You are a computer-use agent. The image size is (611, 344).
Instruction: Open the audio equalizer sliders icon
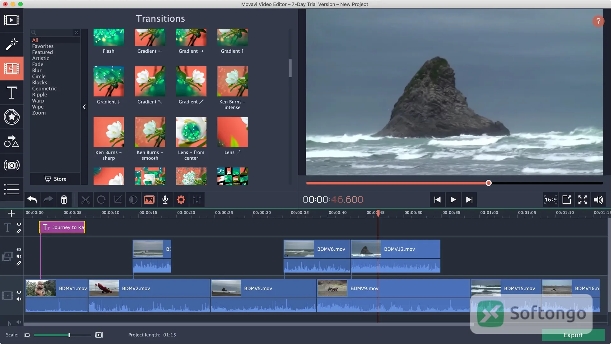[197, 199]
